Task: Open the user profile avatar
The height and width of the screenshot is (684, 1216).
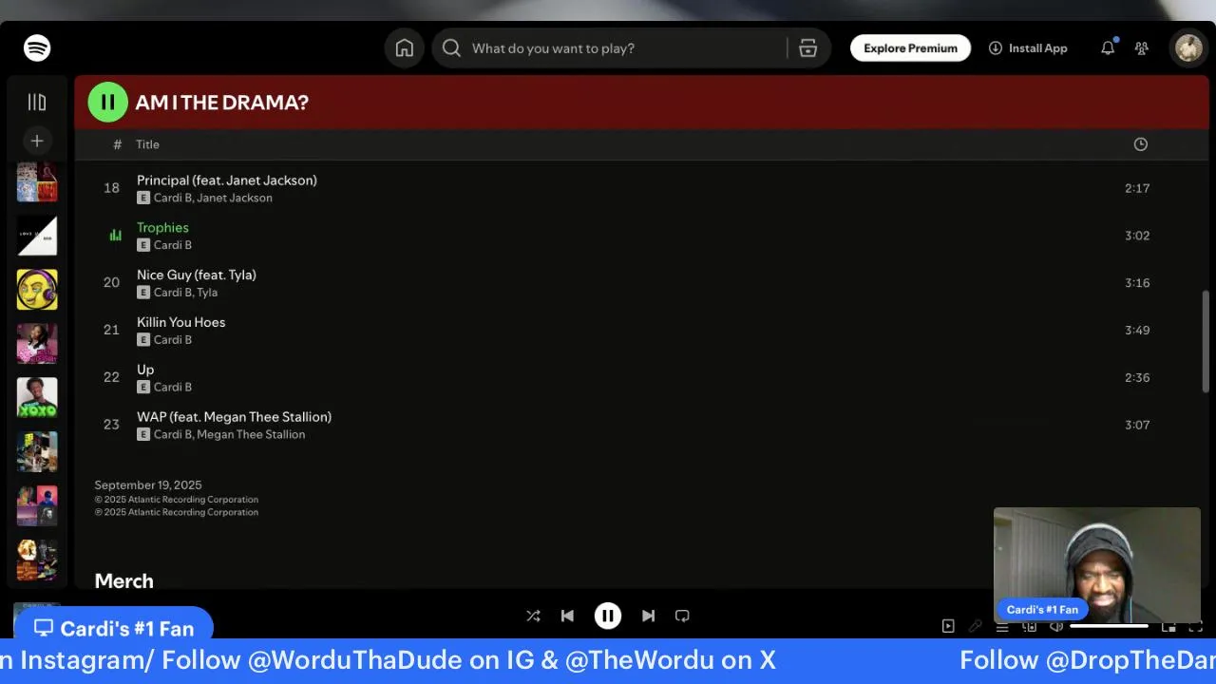Action: tap(1189, 48)
